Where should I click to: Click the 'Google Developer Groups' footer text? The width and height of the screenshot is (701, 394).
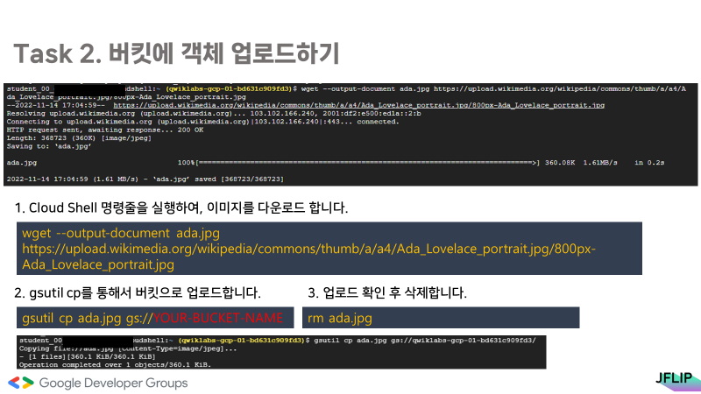114,383
